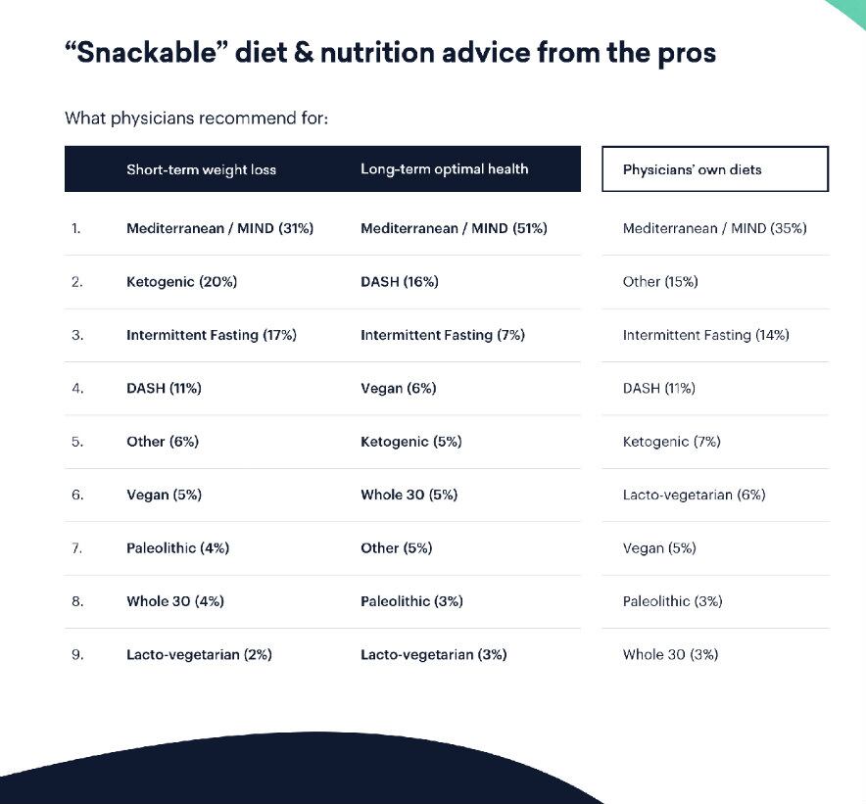Click Mediterranean / MIND (31%) in short-term column
This screenshot has height=804, width=866.
219,228
